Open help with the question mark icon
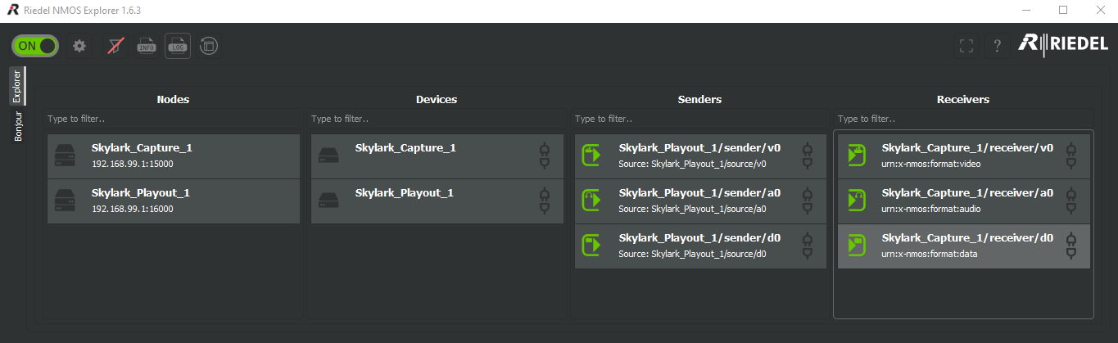This screenshot has width=1118, height=343. [998, 46]
